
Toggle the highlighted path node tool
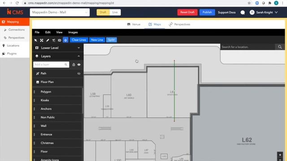(x=65, y=40)
